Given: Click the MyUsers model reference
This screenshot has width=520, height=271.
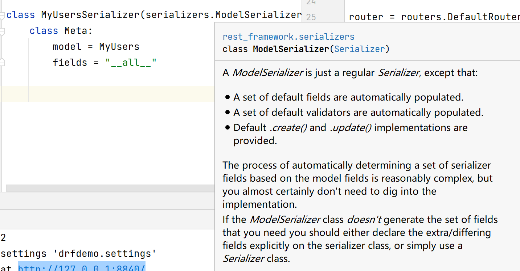Looking at the screenshot, I should pos(119,47).
